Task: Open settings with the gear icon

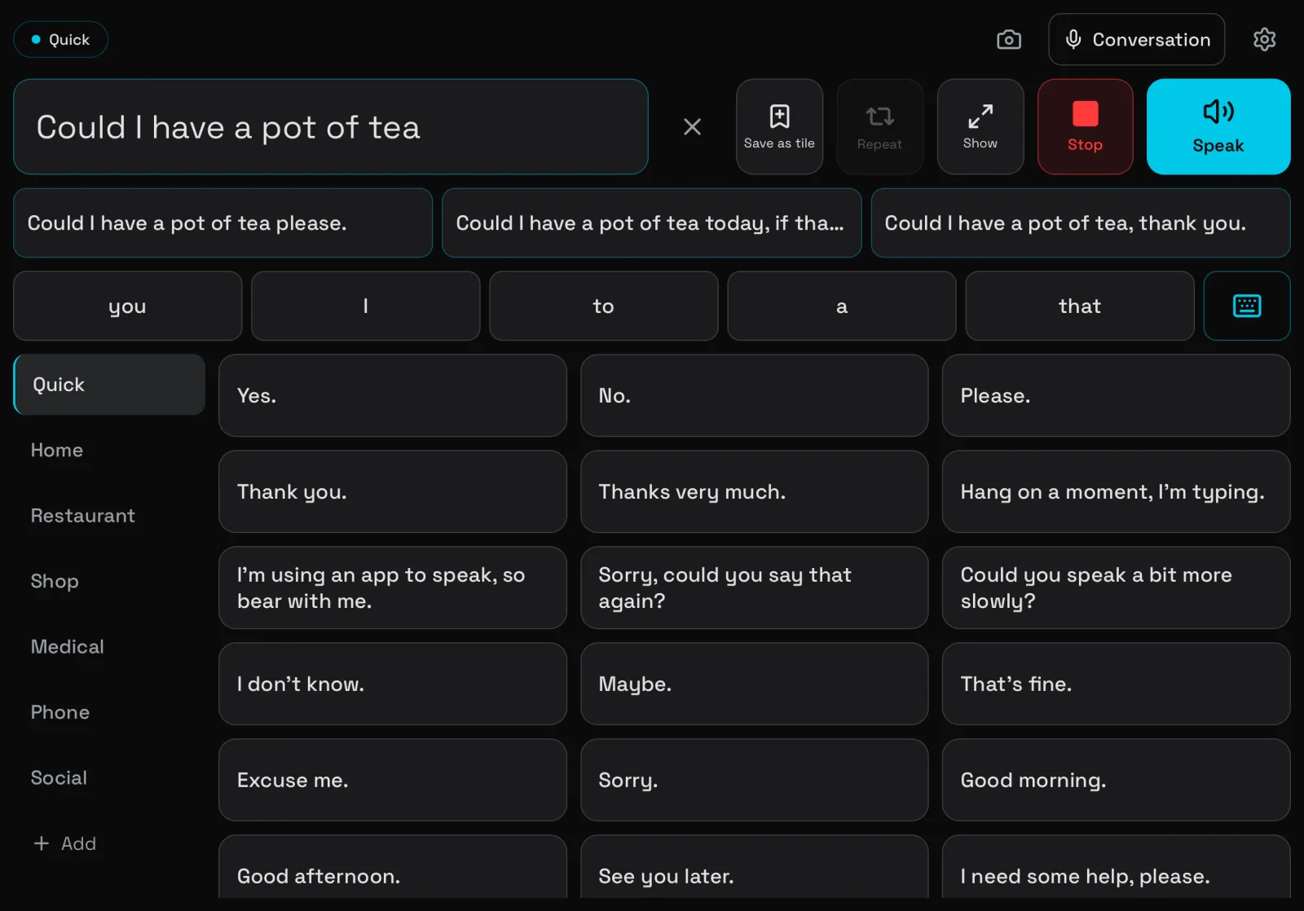Action: tap(1264, 39)
